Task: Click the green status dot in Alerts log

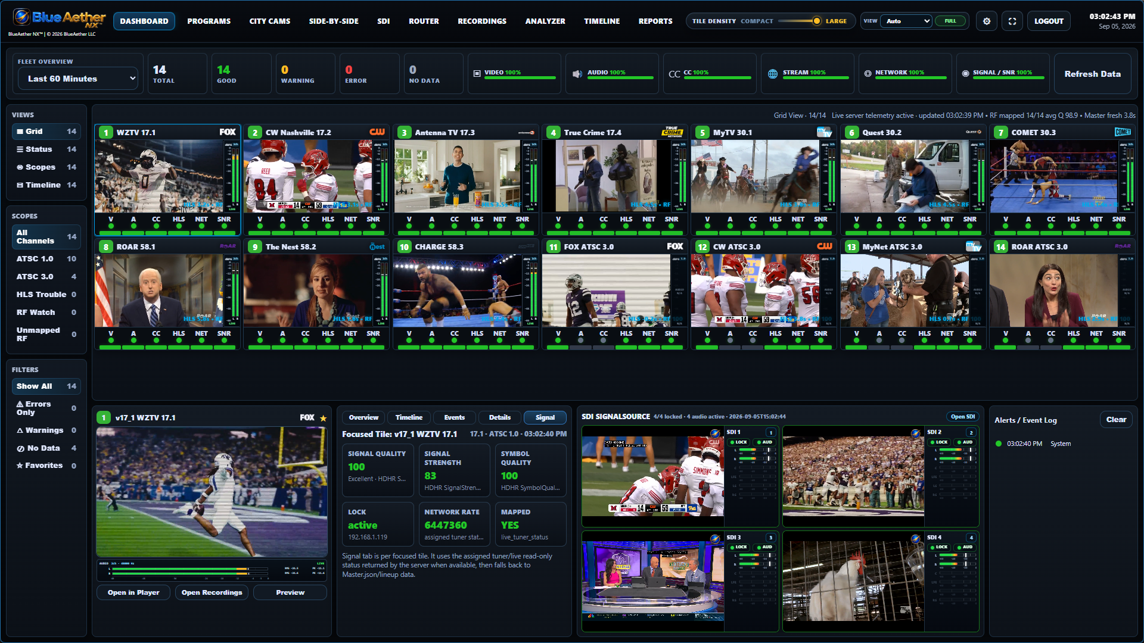Action: point(999,444)
